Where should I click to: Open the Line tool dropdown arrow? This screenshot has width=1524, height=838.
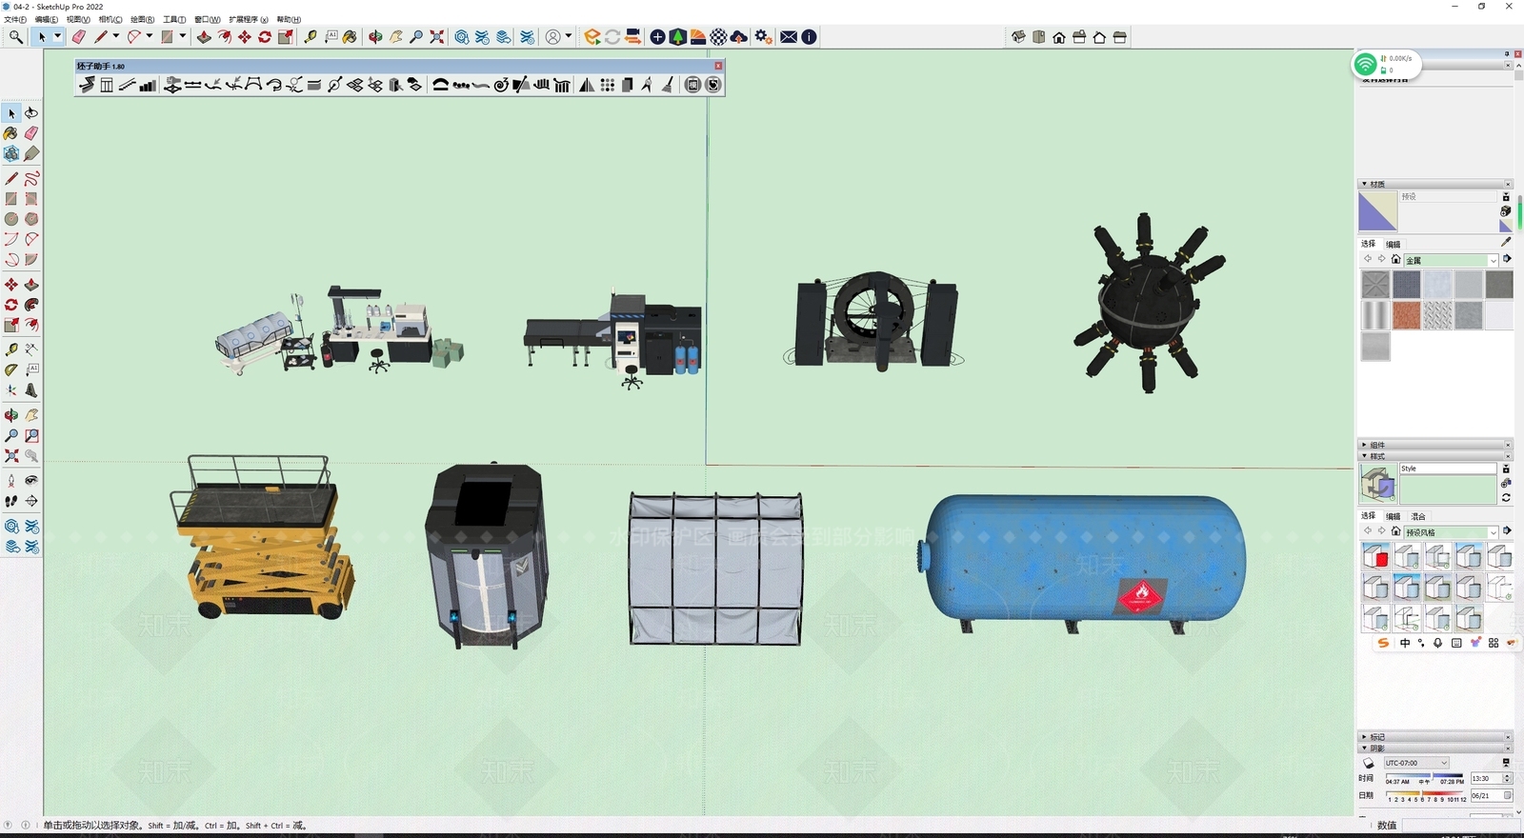pos(116,37)
